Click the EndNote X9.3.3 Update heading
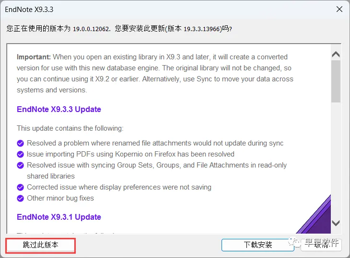 [x=59, y=110]
